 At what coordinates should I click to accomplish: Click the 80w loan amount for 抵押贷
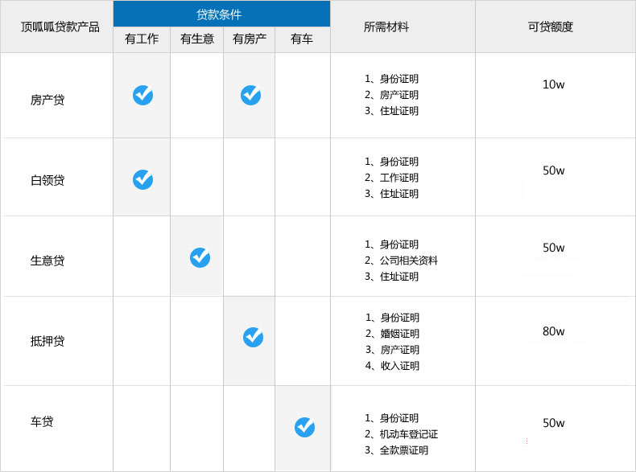tap(554, 331)
